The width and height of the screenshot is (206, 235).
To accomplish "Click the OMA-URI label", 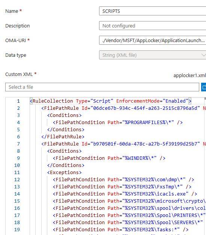I will (x=15, y=41).
